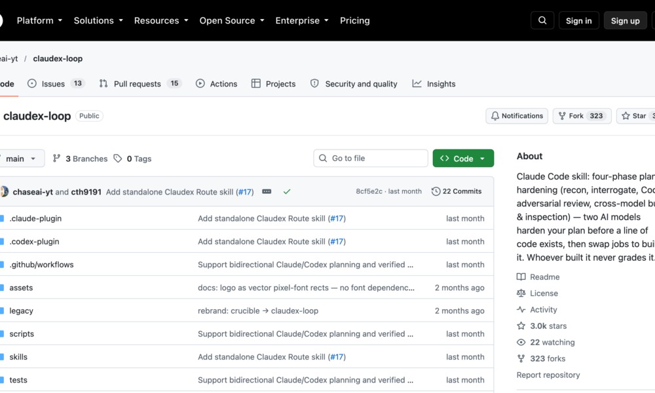Screen dimensions: 655x393
Task: Click the Pull requests branch icon
Action: [x=103, y=84]
